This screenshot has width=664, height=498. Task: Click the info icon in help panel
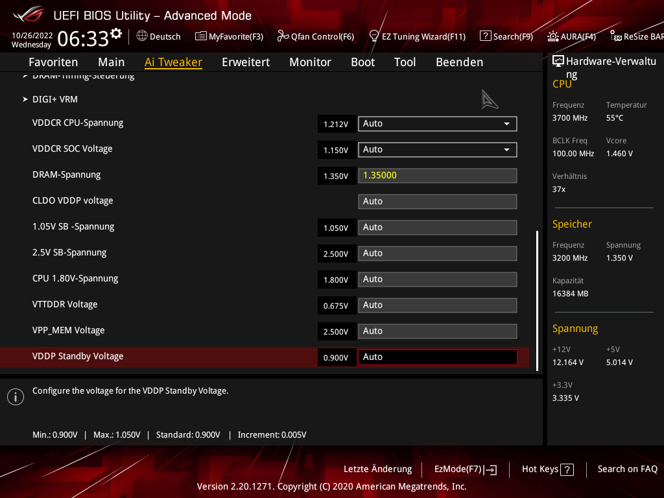point(16,397)
